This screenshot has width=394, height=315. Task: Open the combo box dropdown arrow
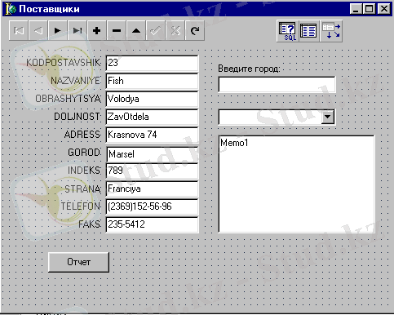pyautogui.click(x=328, y=118)
